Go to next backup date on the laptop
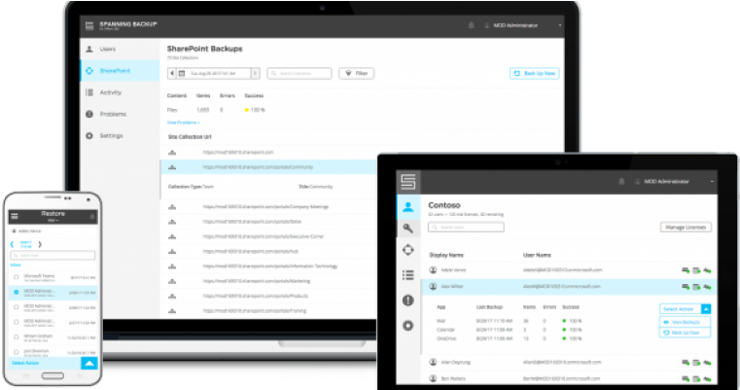Screen dimensions: 740x390 point(256,74)
